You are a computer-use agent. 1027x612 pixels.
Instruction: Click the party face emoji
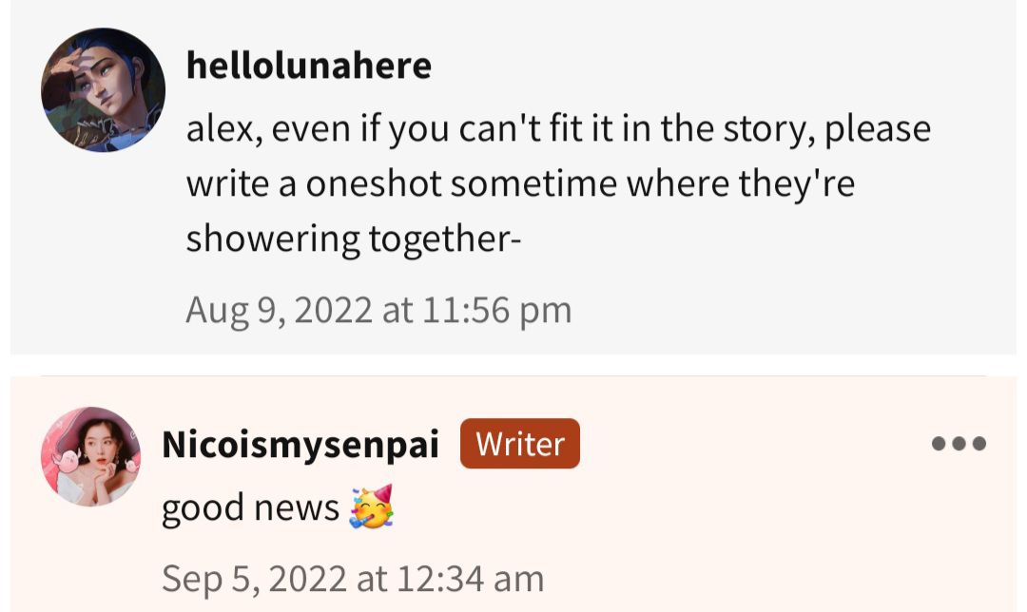click(x=372, y=507)
